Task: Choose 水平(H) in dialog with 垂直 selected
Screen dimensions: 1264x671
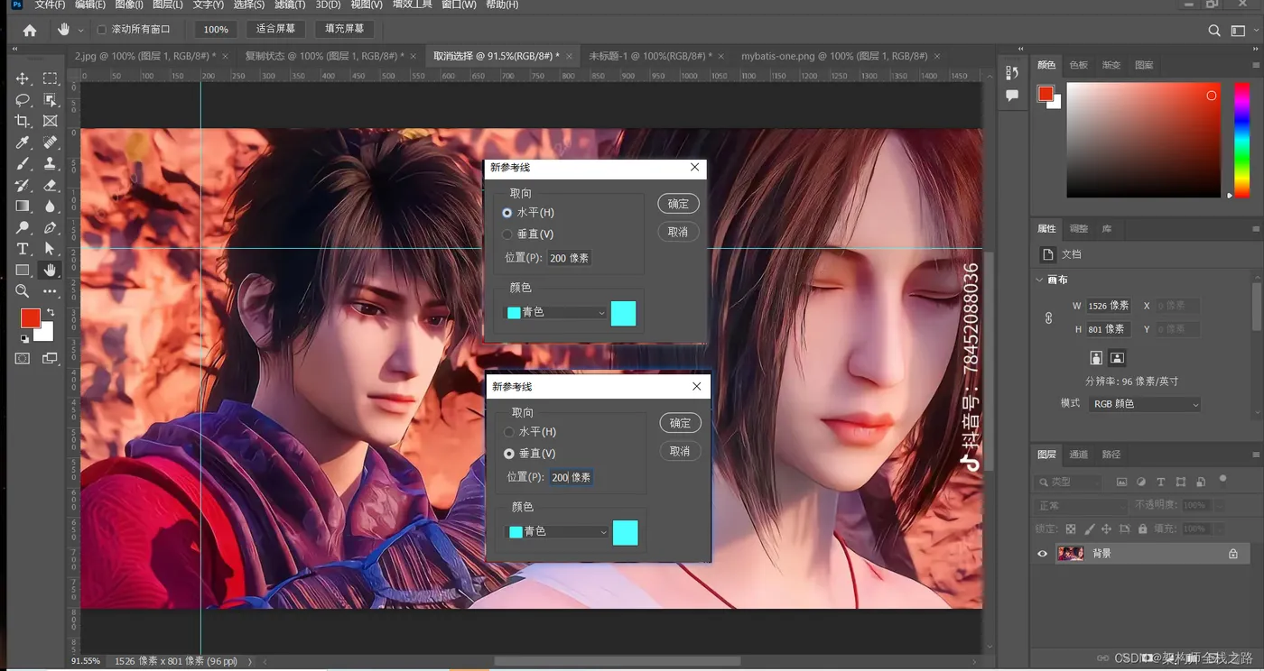Action: (509, 432)
